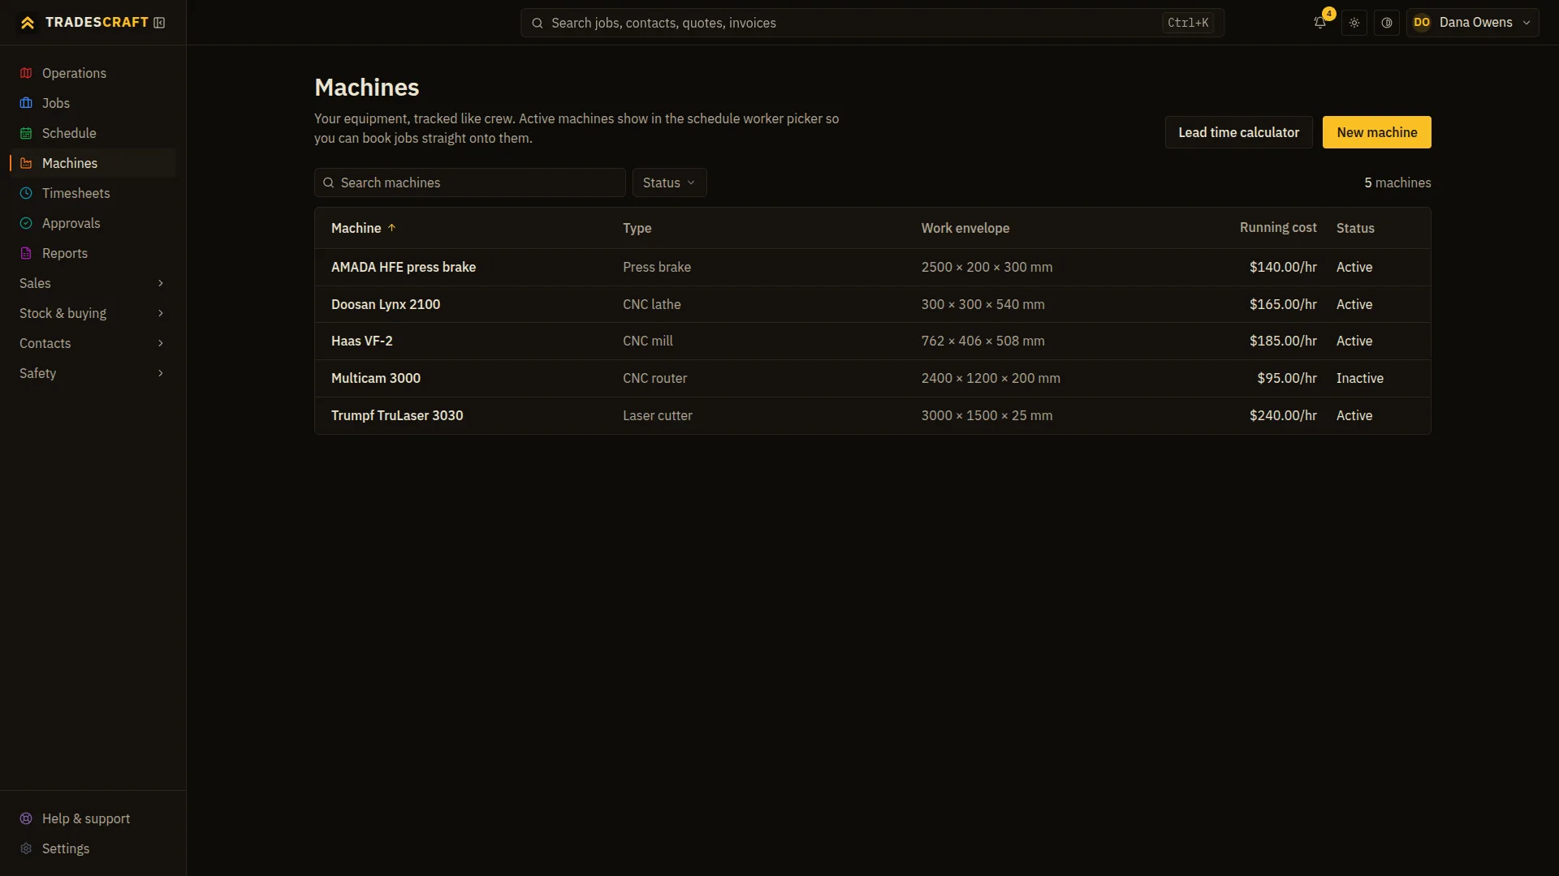The height and width of the screenshot is (876, 1559).
Task: Open AMADA HFE press brake row
Action: (x=872, y=267)
